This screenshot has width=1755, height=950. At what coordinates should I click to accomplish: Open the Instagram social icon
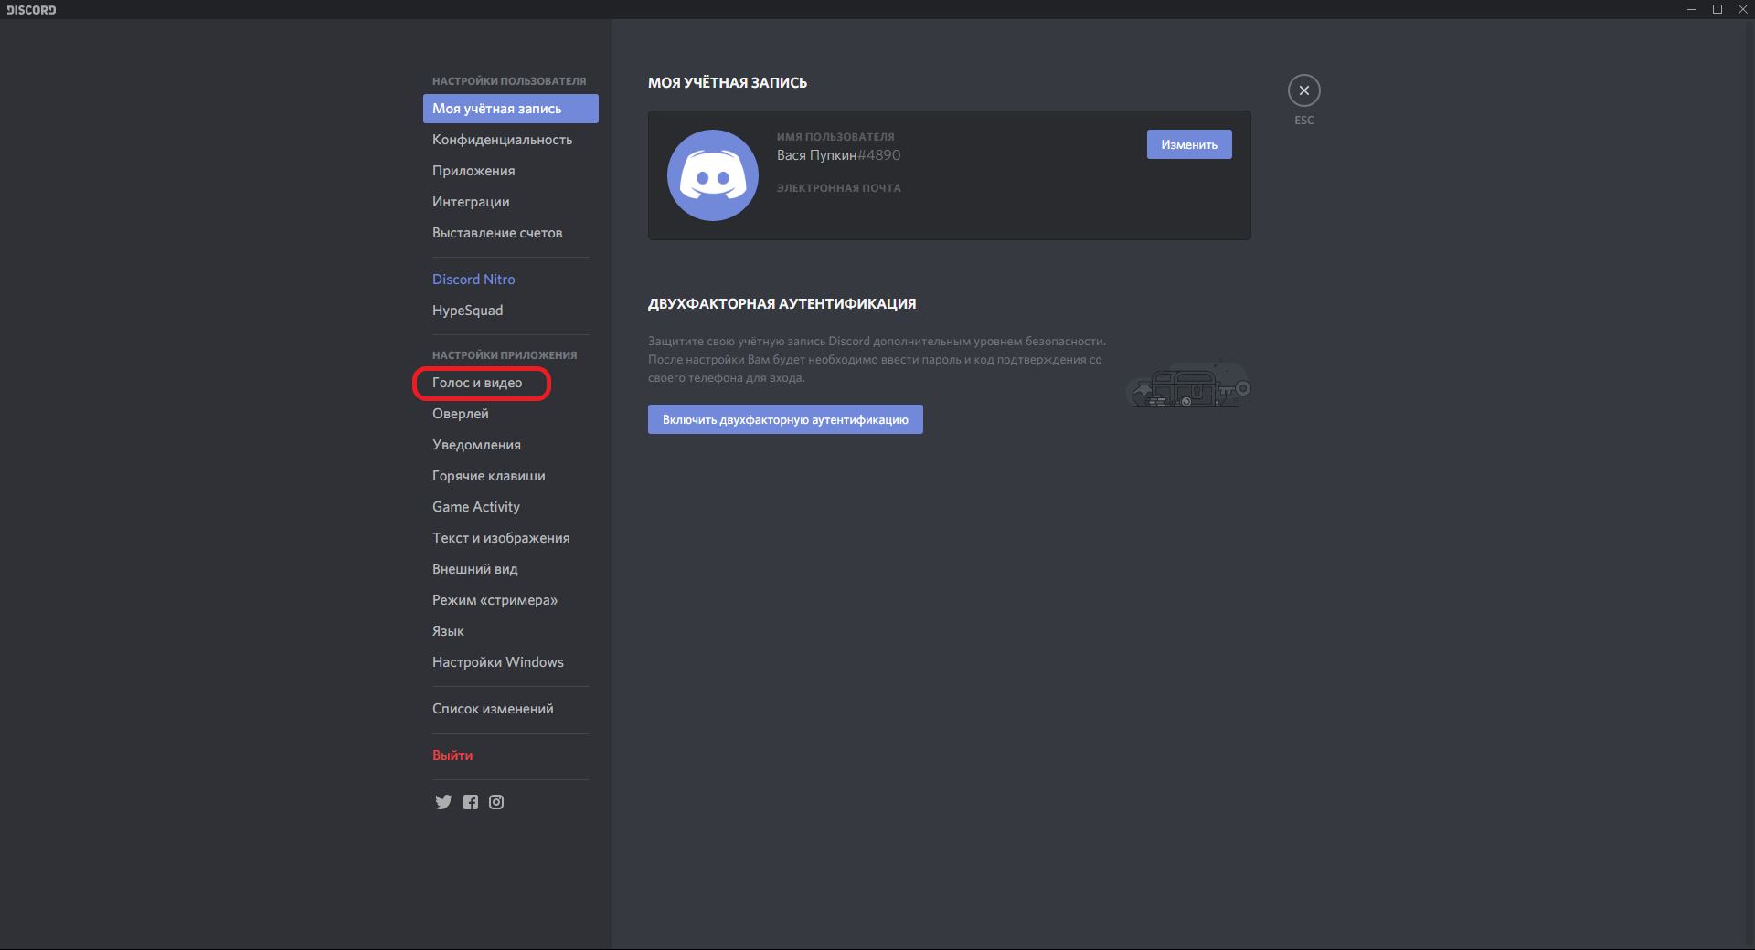(x=496, y=802)
